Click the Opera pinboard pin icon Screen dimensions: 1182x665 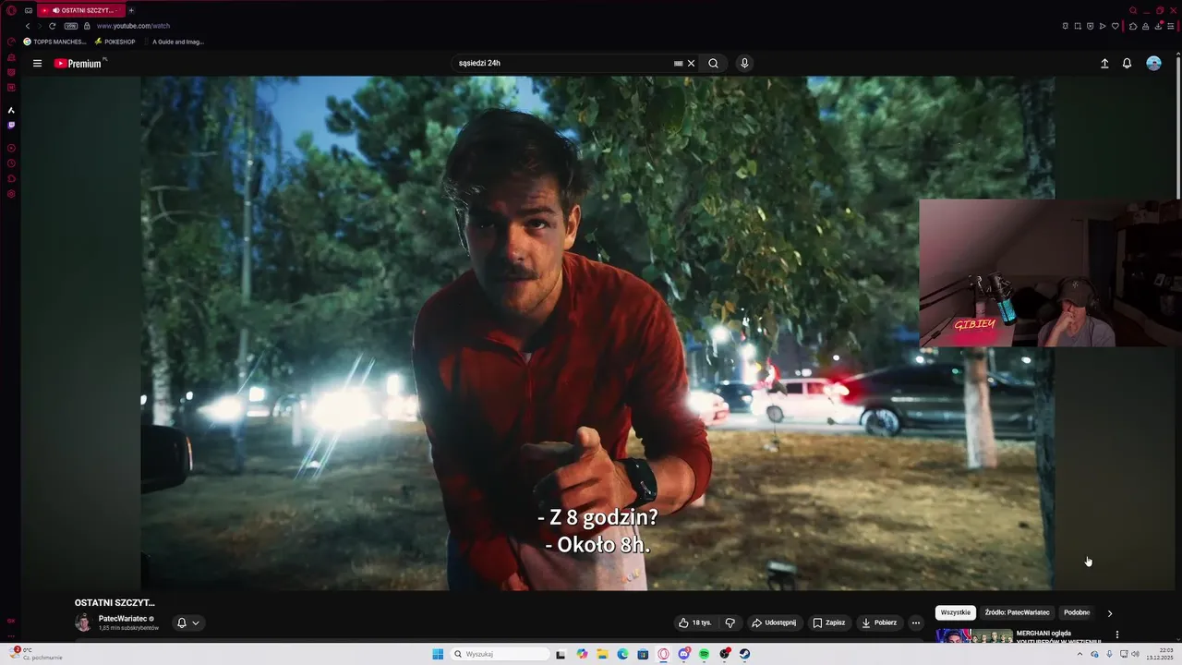click(1065, 26)
